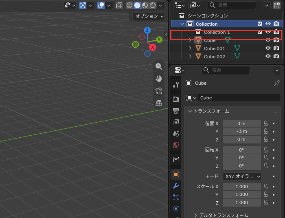Open object type visibility dropdown
285x218 pixels.
coord(70,5)
